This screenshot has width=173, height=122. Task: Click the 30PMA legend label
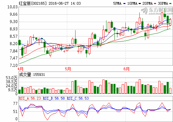(x=163, y=3)
